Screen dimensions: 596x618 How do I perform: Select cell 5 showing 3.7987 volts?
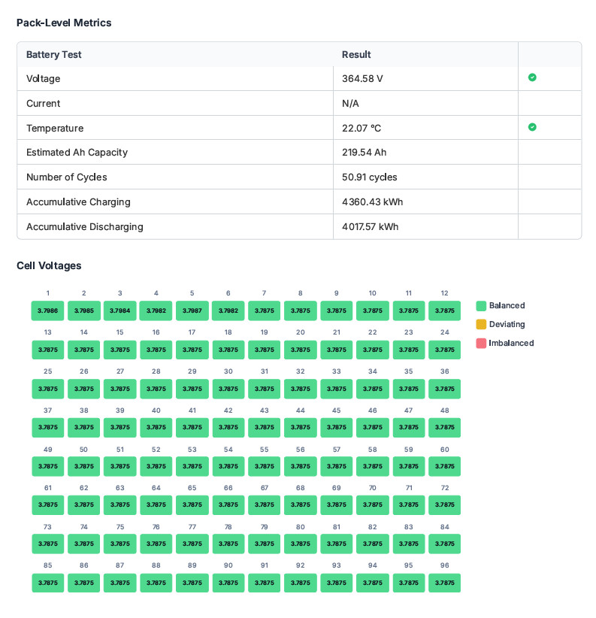pos(192,311)
